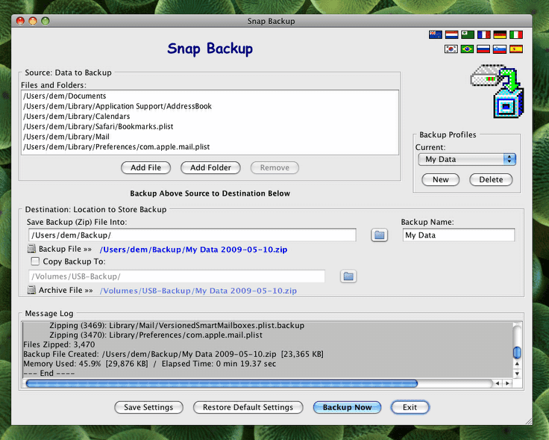Delete the current backup profile

(491, 179)
